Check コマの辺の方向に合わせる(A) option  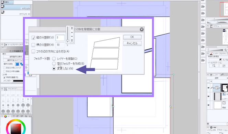33,51
